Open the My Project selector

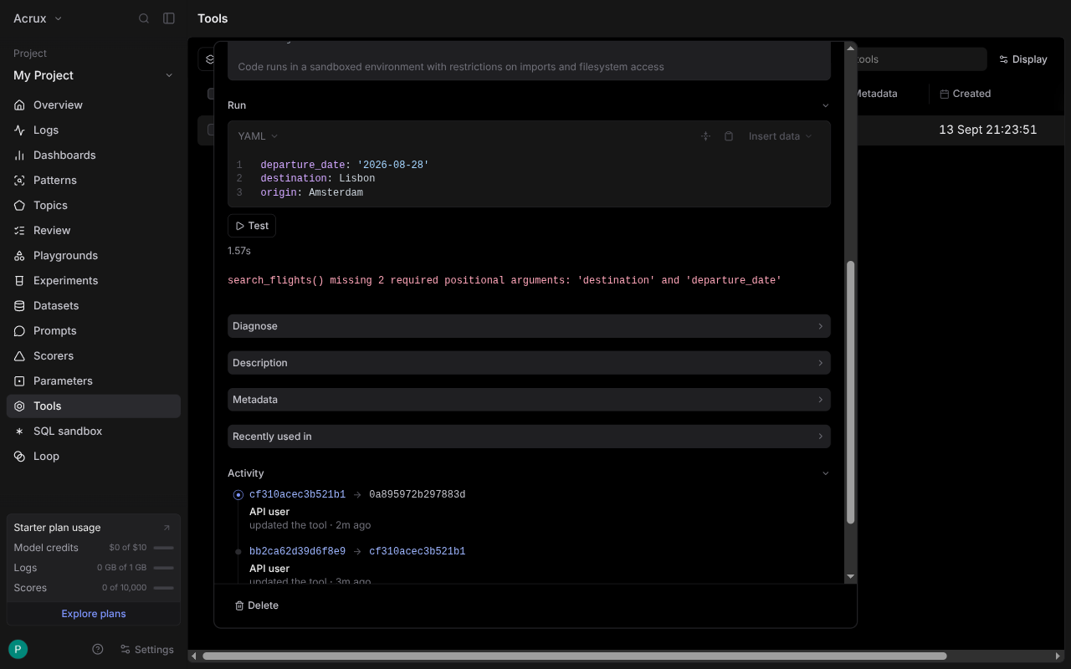coord(94,75)
